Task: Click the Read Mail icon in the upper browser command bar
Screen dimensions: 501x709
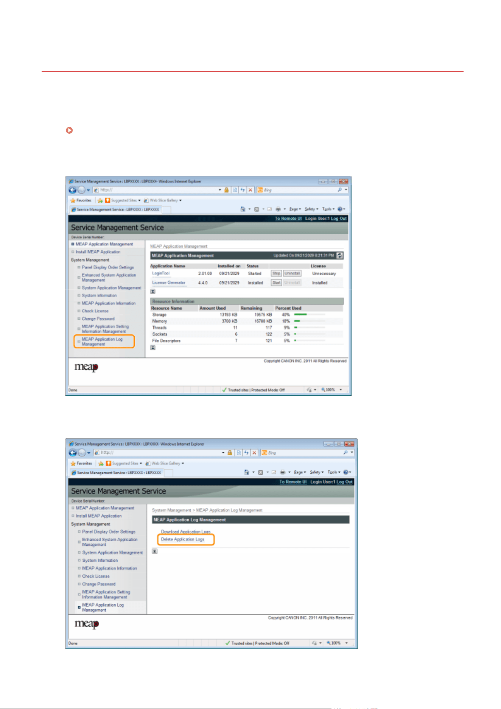Action: tap(269, 209)
